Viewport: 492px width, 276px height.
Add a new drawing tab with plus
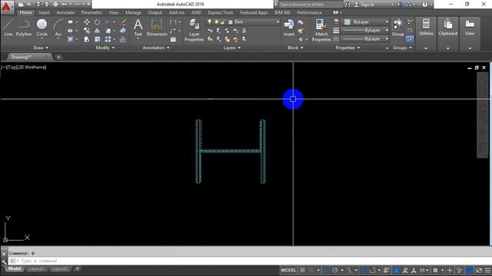[x=58, y=58]
